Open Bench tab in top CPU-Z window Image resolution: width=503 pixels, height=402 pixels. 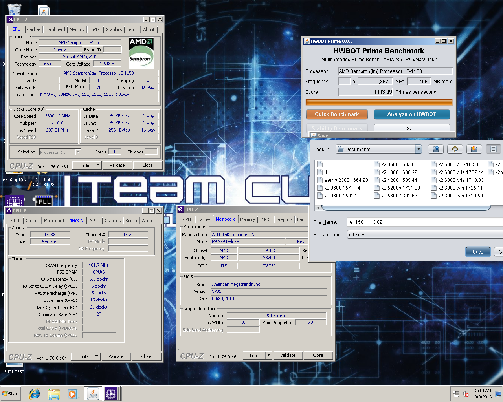132,29
